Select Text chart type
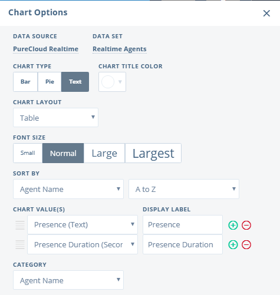 [x=75, y=82]
